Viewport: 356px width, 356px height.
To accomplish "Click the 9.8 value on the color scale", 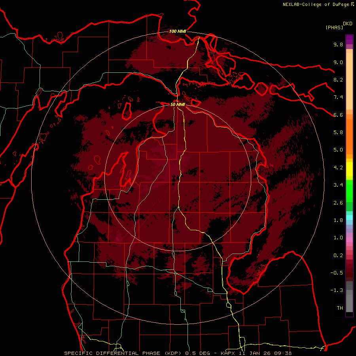I will (x=338, y=44).
